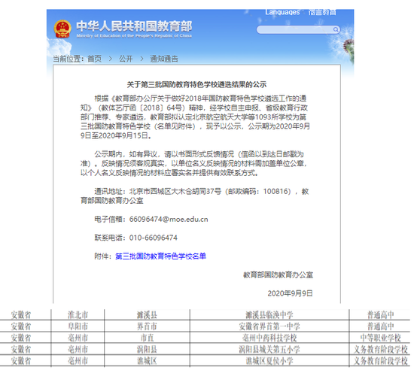Select the 谯城区夏侯小学 school cell
This screenshot has height=376, width=414.
tap(269, 361)
